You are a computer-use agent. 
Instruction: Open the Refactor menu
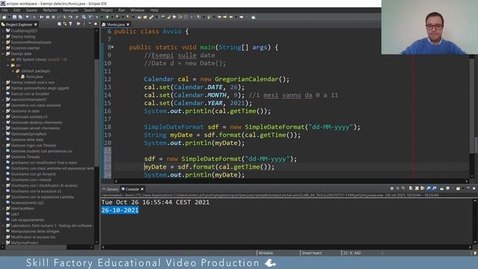(50, 10)
